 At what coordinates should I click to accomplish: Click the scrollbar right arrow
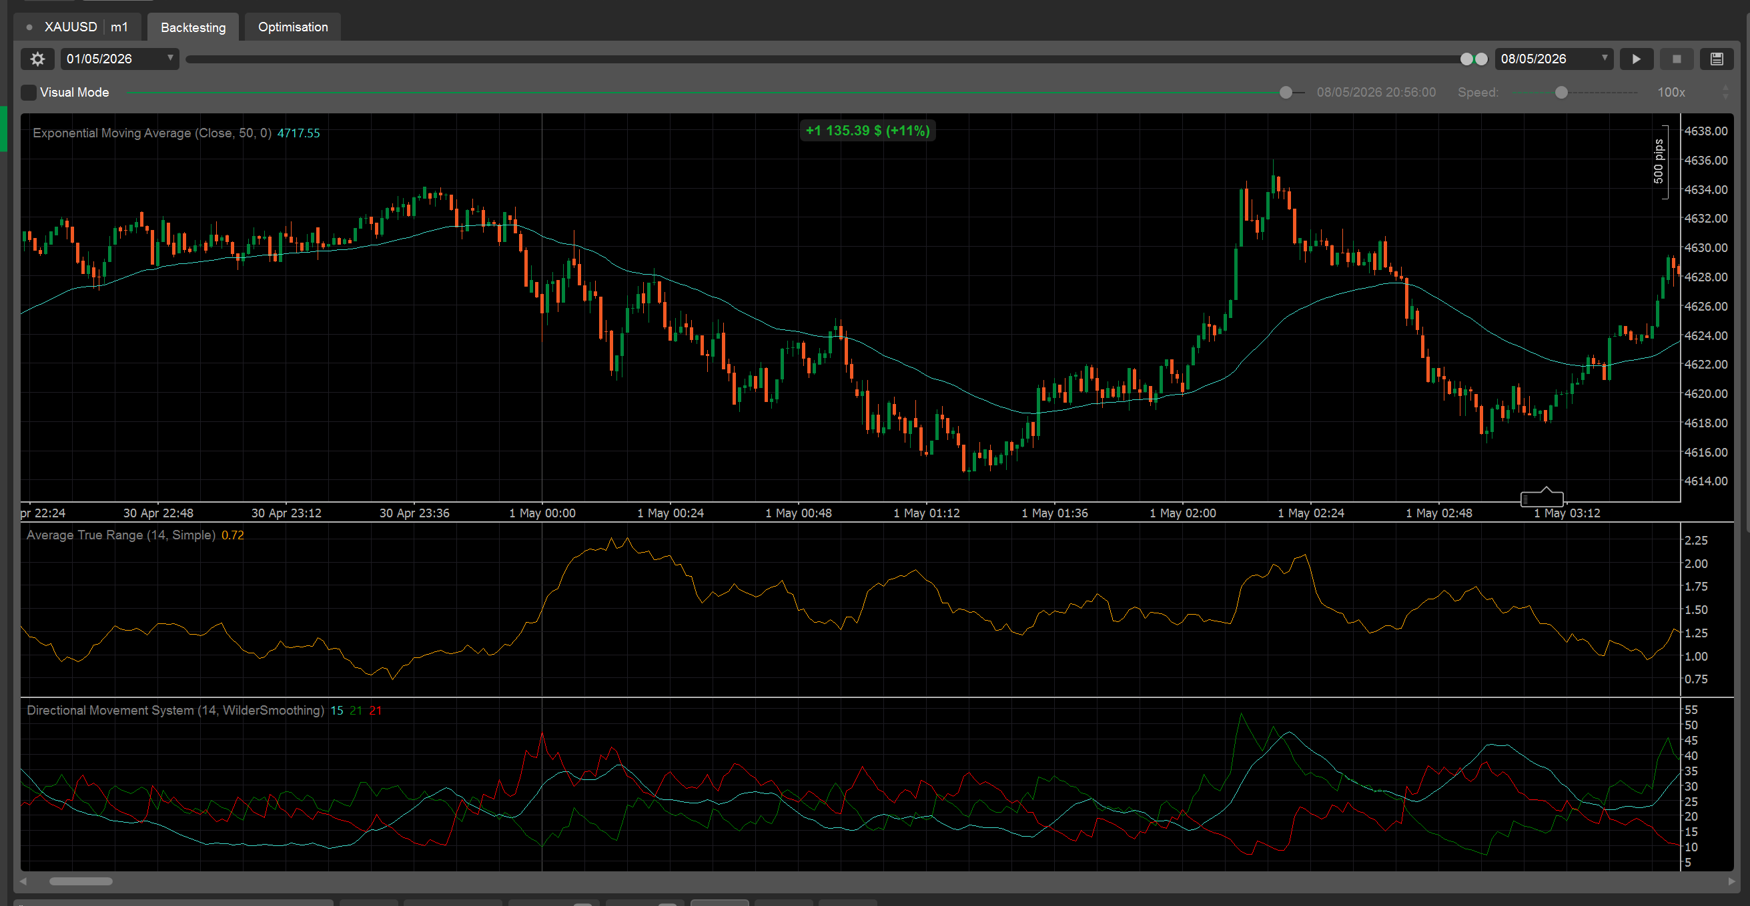(x=1731, y=881)
